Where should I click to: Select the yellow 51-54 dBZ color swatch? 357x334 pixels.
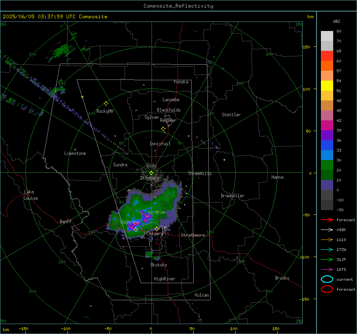327,86
